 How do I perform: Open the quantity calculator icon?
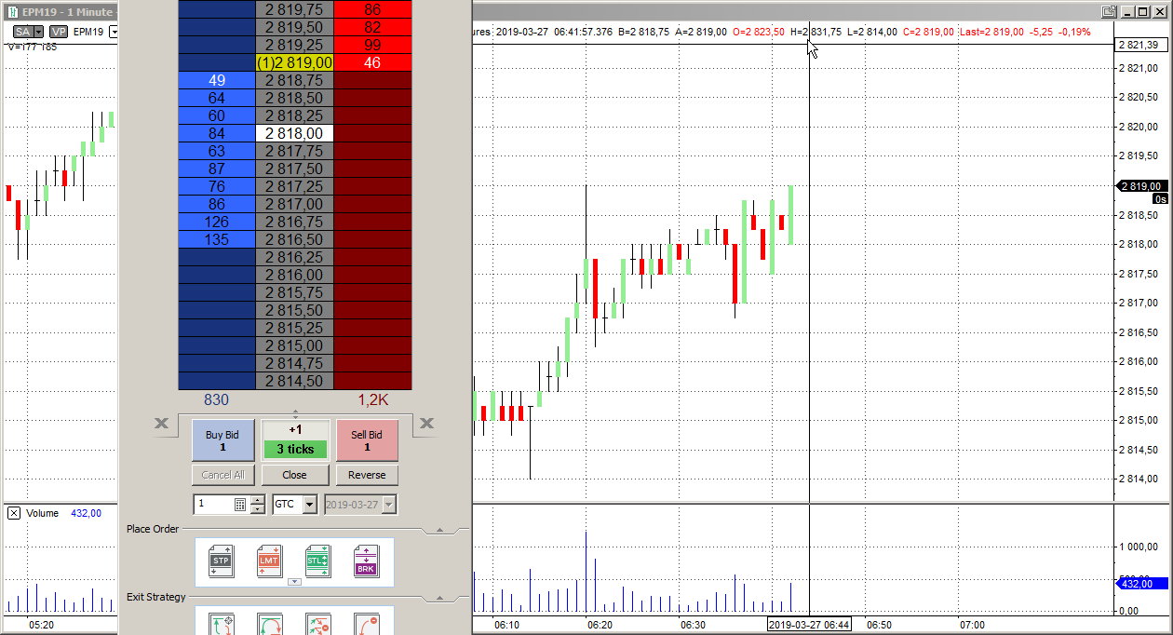point(240,504)
